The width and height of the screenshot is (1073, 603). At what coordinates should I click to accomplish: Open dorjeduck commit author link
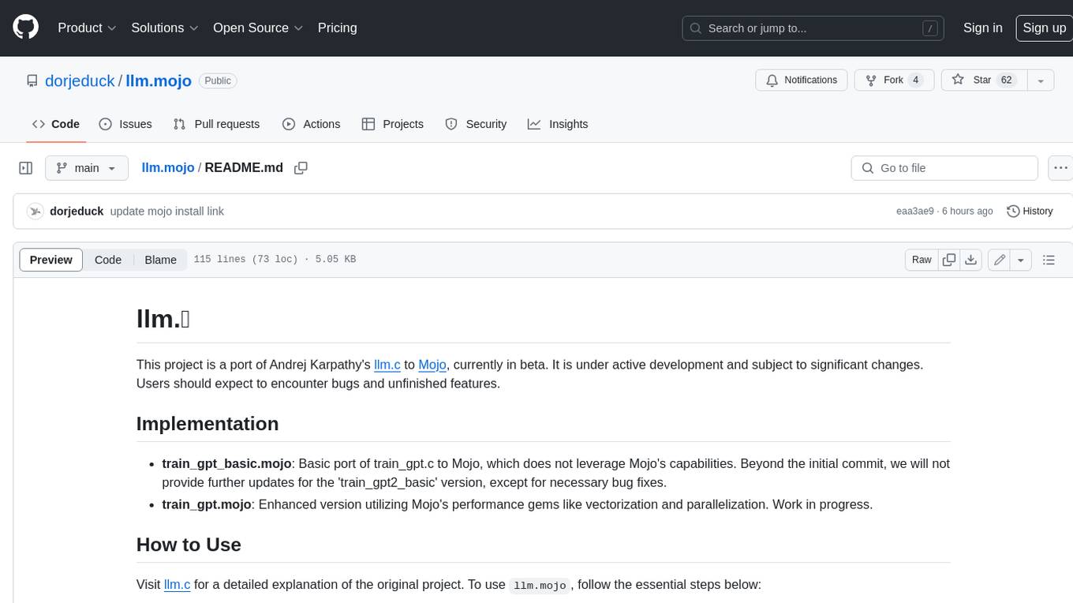tap(77, 212)
